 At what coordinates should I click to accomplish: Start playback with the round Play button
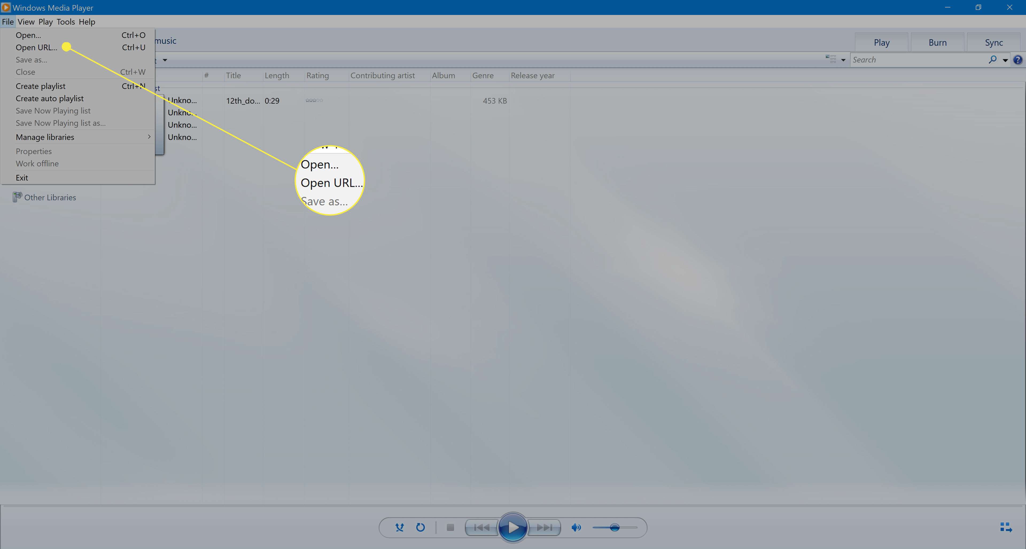[x=513, y=527]
